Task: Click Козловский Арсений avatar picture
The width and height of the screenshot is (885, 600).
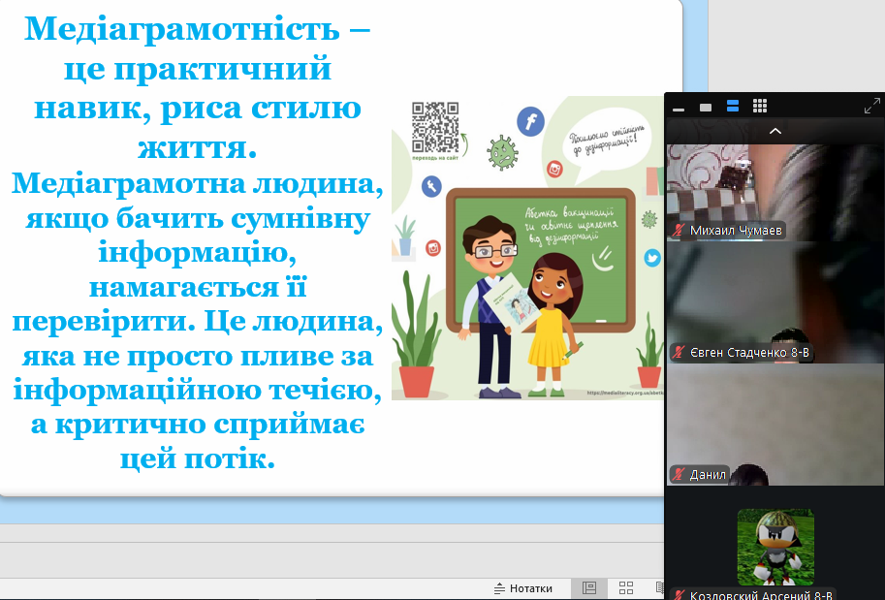Action: pyautogui.click(x=774, y=547)
